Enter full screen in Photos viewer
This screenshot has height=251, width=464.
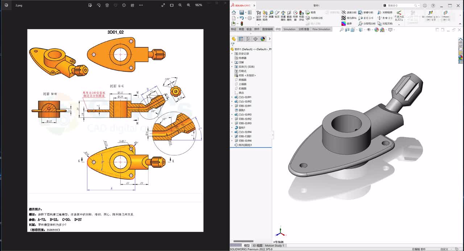pyautogui.click(x=163, y=5)
